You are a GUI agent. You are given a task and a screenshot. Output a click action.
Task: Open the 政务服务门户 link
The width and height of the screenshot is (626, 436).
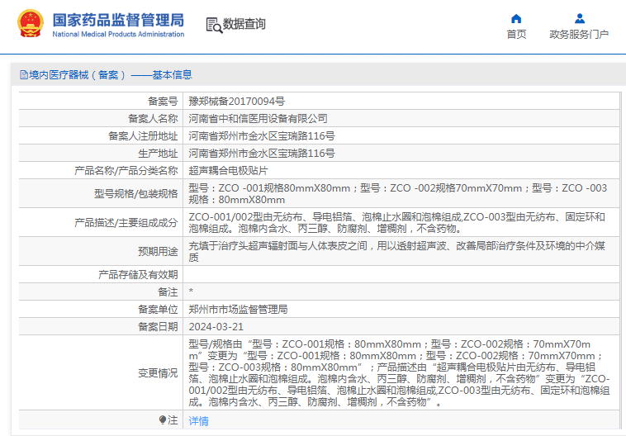point(579,35)
